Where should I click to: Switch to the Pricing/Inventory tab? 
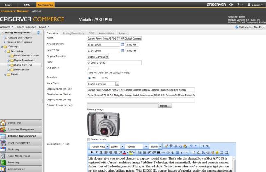(73, 33)
